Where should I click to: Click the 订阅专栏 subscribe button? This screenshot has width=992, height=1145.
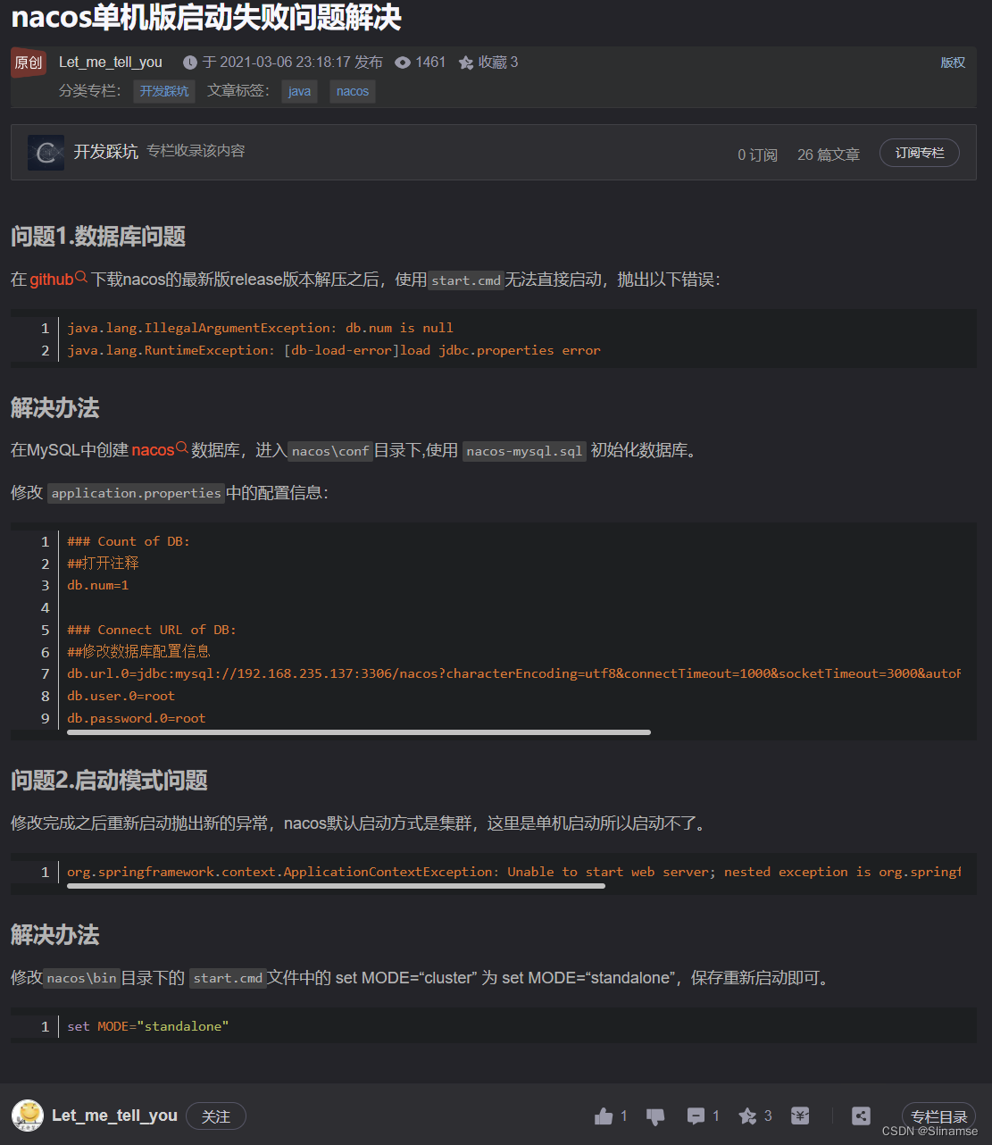pos(920,153)
